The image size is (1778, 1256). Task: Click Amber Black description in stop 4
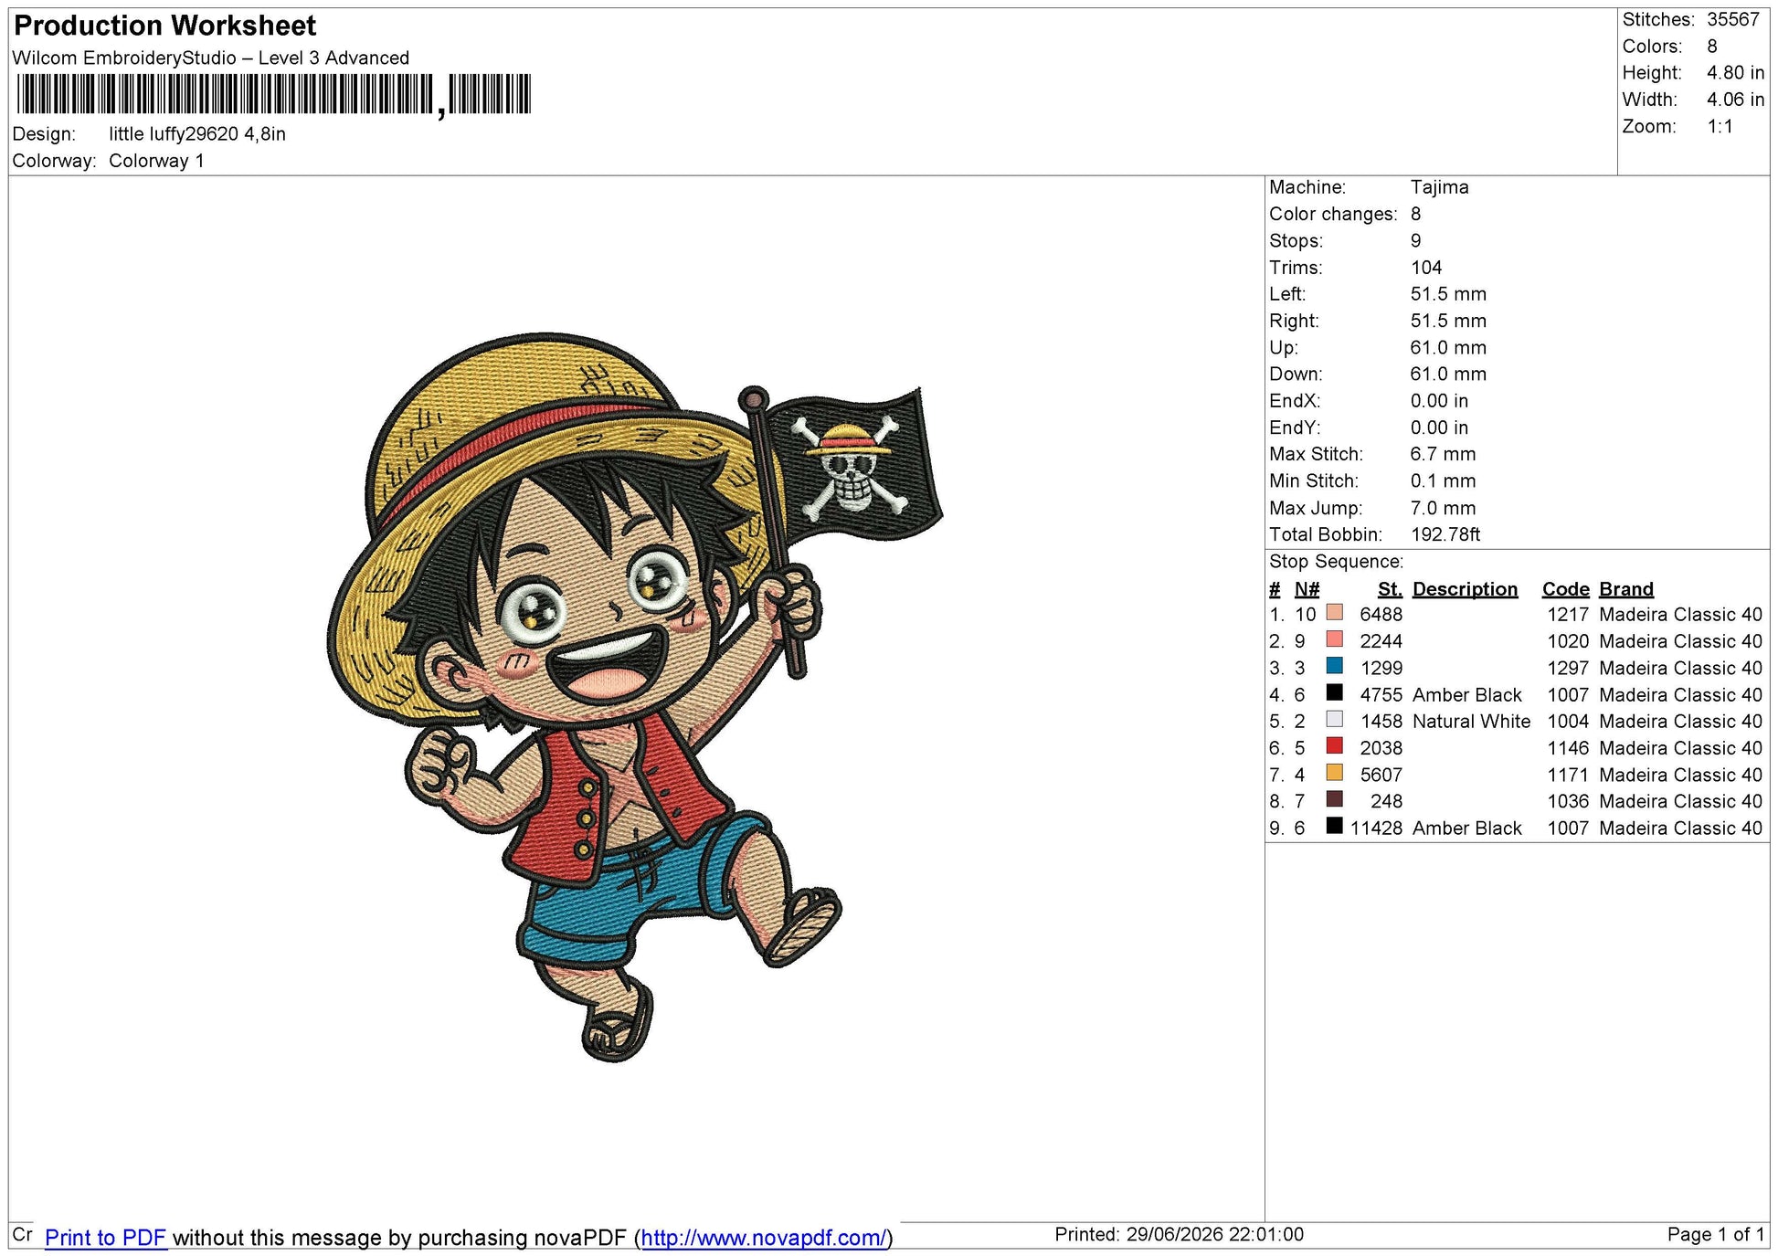(x=1466, y=695)
